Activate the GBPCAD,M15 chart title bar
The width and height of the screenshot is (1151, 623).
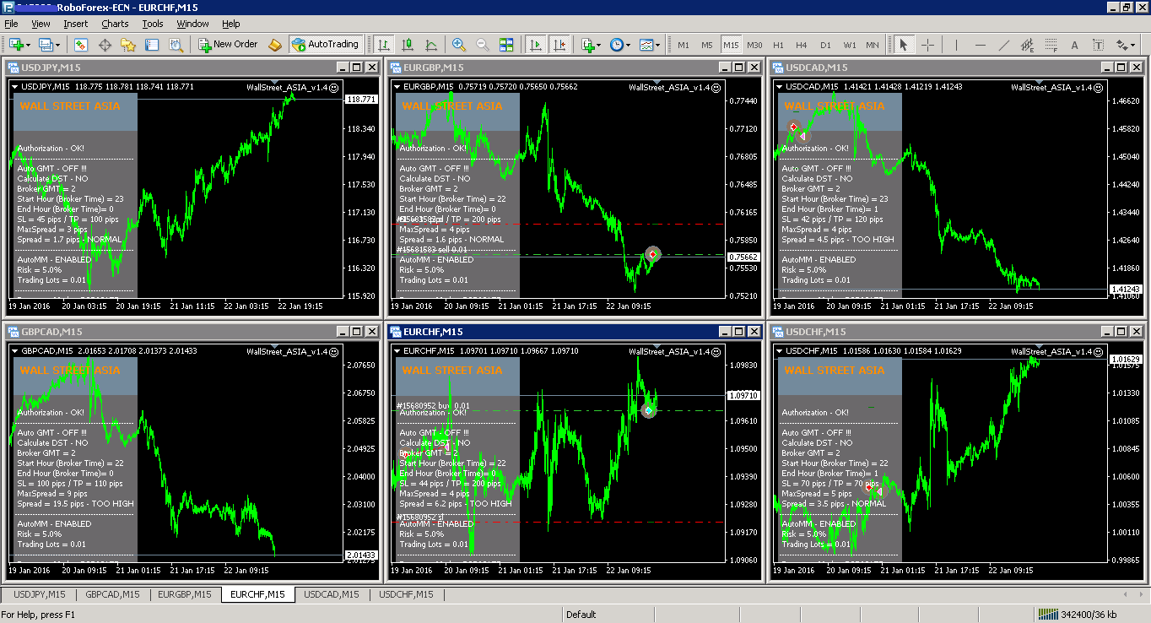192,332
